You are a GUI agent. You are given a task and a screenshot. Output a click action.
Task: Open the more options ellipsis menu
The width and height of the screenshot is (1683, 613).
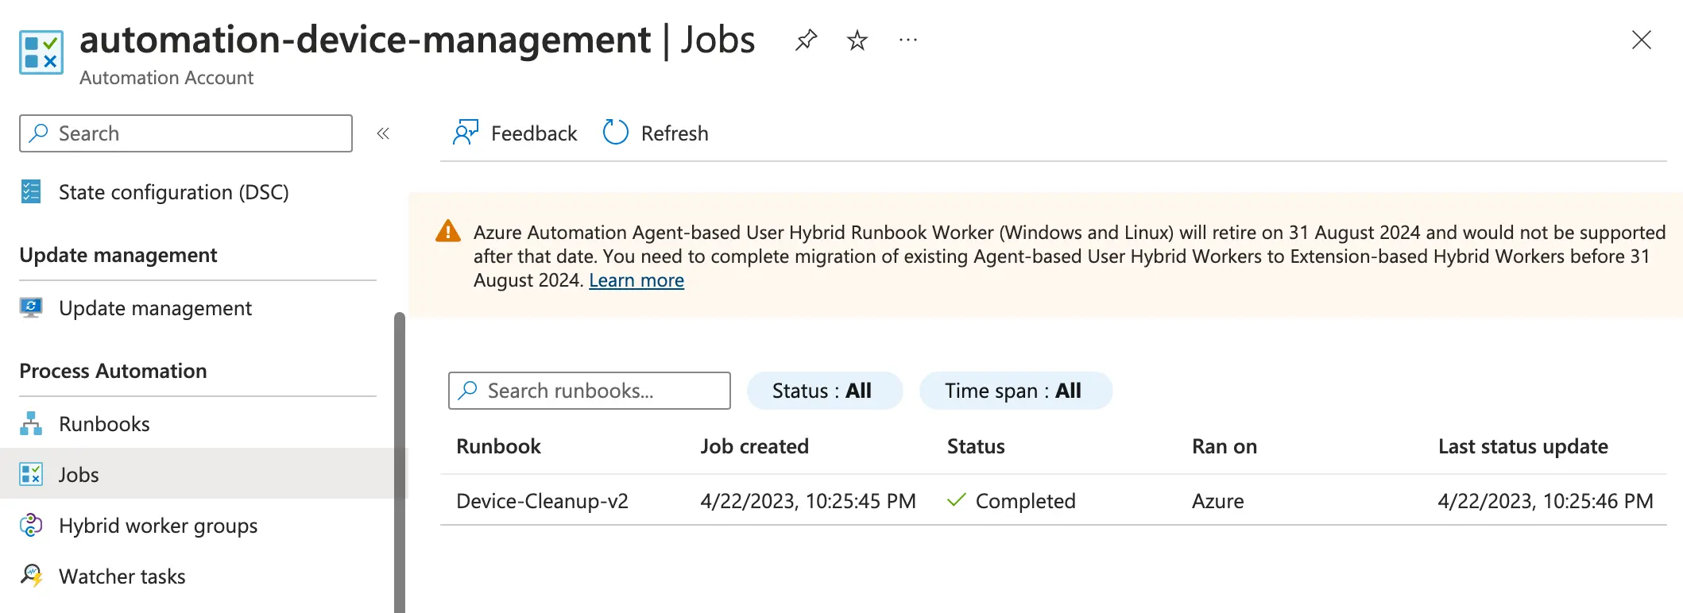pos(907,40)
